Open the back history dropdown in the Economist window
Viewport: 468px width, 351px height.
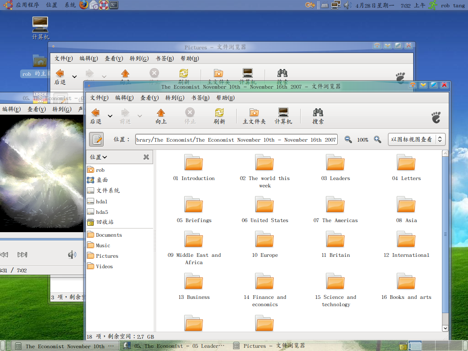point(110,116)
